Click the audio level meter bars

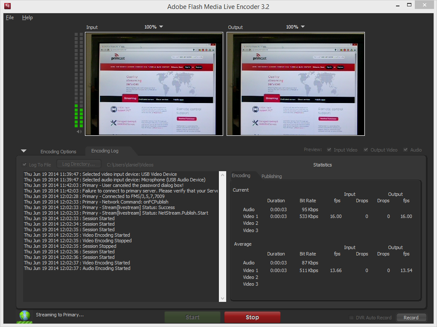(x=79, y=80)
